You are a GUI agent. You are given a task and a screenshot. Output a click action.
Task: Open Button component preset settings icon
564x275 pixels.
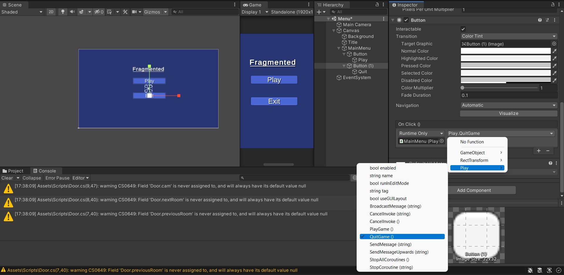pyautogui.click(x=547, y=20)
